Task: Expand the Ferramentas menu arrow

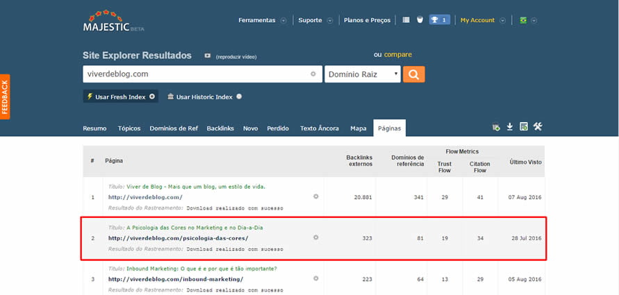Action: pos(283,21)
